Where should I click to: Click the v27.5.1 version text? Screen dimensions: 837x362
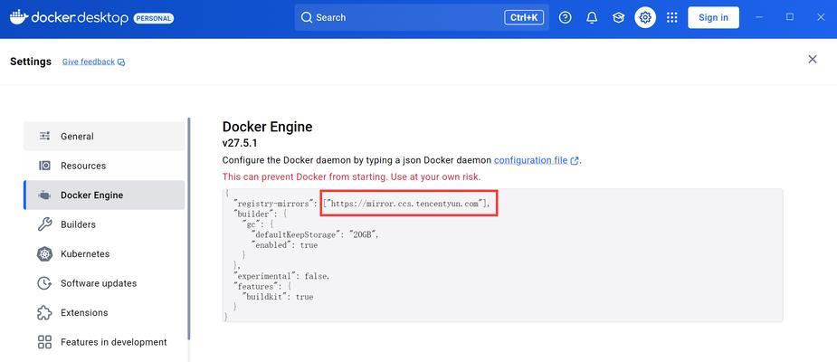pos(240,143)
